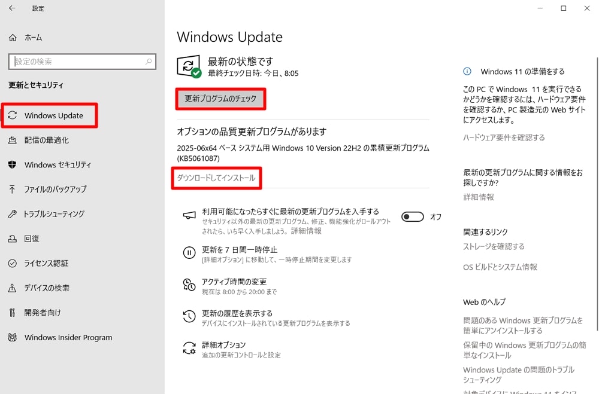Click the Windows Insider Program label
The image size is (599, 394).
(x=68, y=338)
